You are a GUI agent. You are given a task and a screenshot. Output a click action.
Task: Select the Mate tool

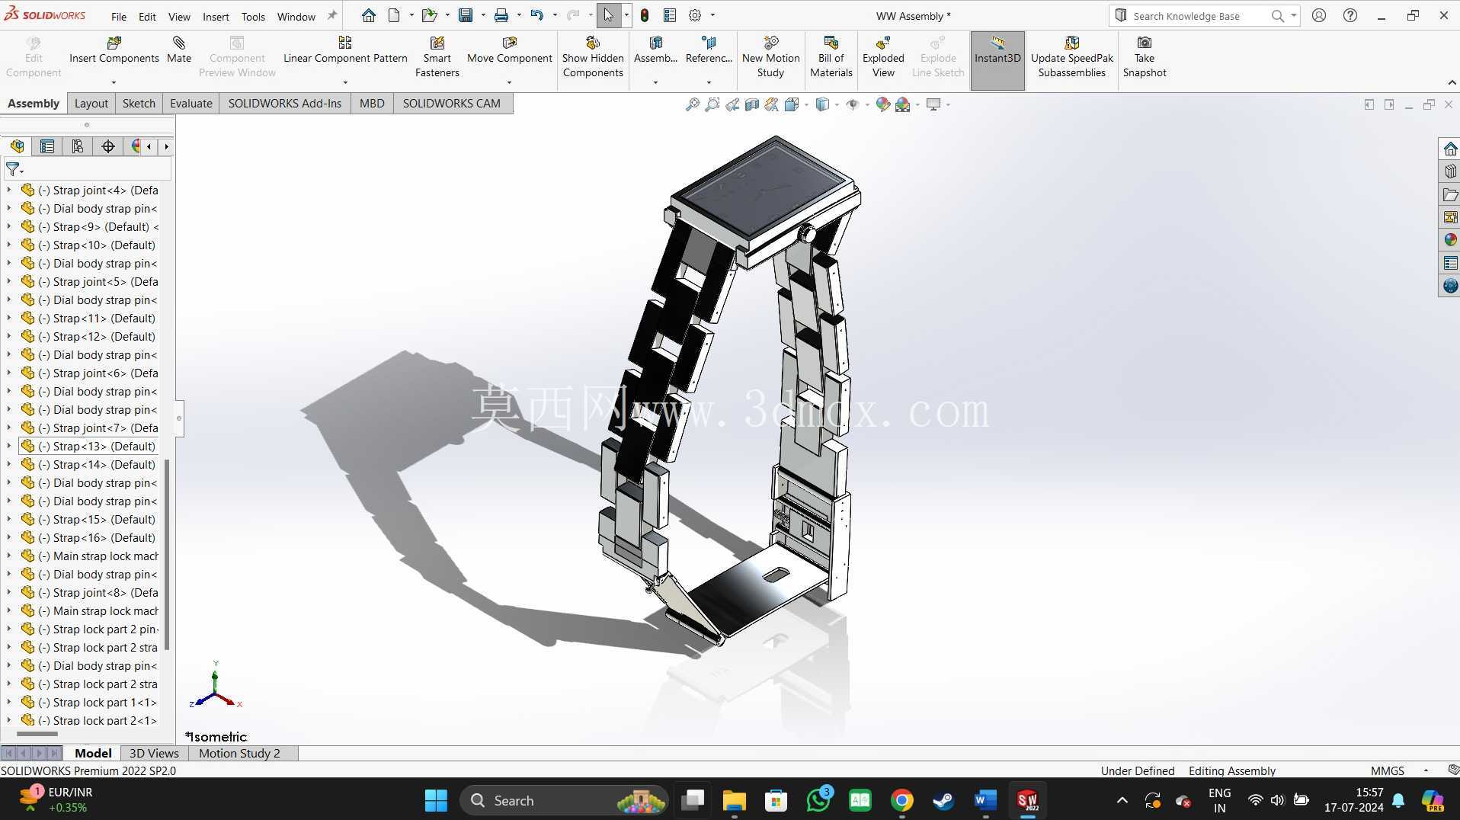pos(179,50)
